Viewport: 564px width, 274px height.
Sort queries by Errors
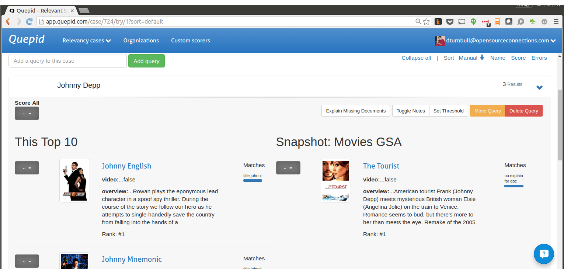coord(539,58)
